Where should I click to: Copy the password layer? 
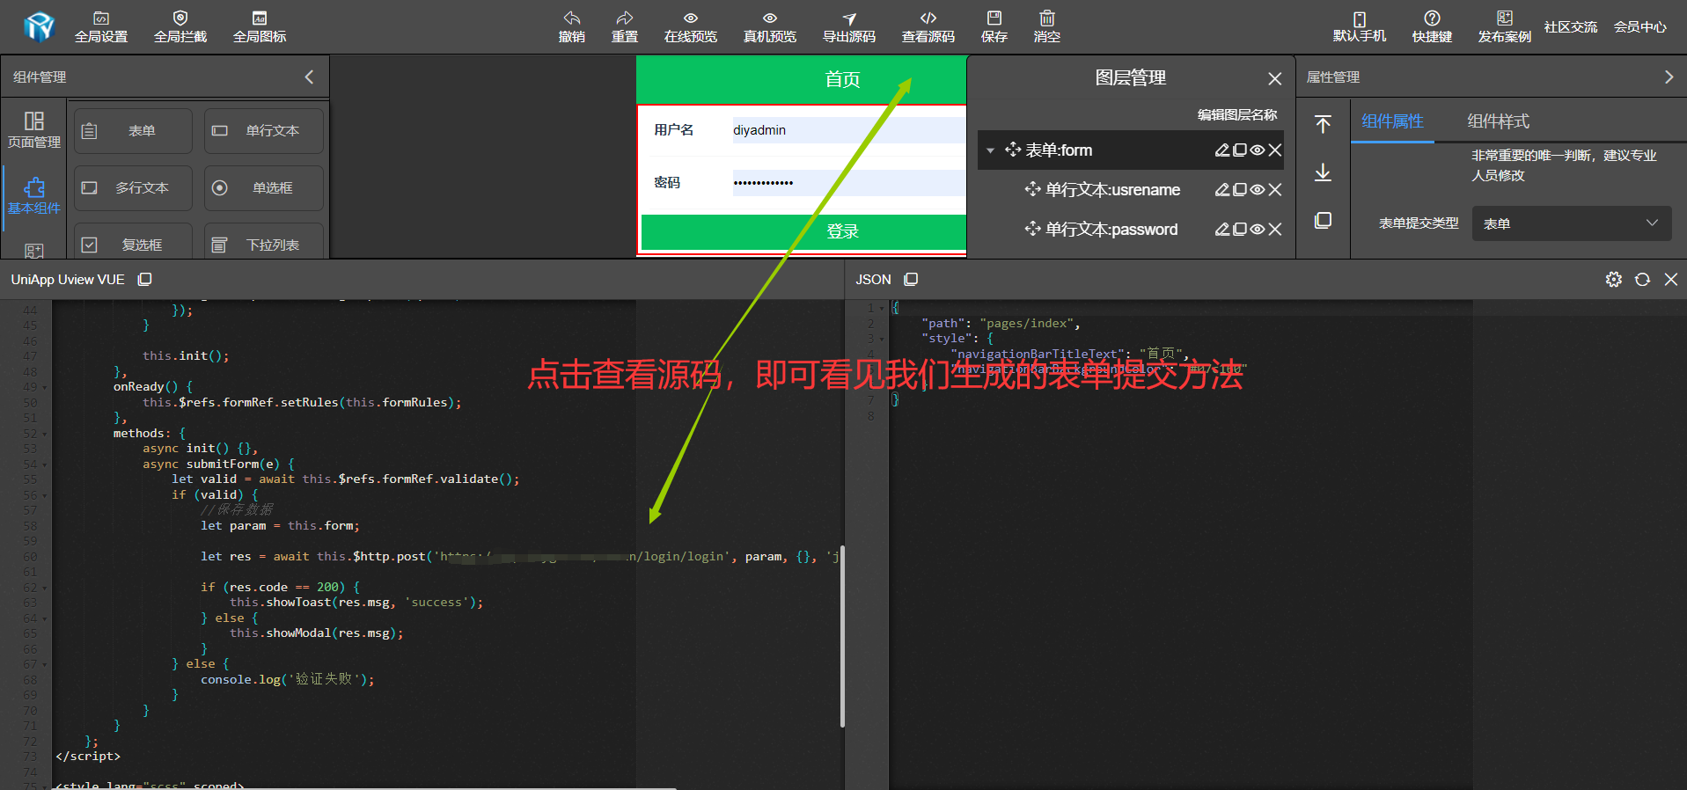(x=1240, y=230)
